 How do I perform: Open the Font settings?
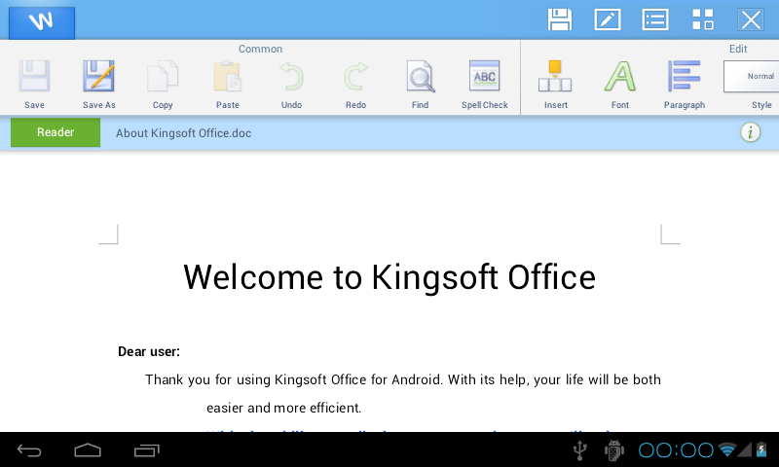620,84
